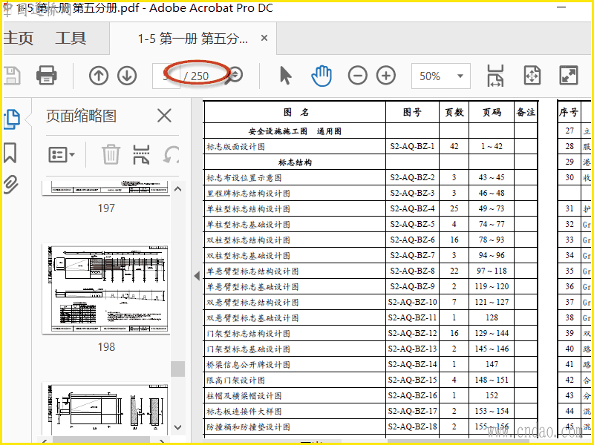
Task: Switch to the 1-5 第一册 第五分 document tab
Action: point(193,39)
